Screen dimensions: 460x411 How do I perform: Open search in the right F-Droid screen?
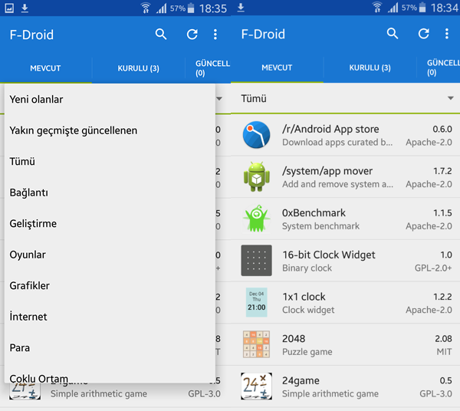pyautogui.click(x=393, y=34)
